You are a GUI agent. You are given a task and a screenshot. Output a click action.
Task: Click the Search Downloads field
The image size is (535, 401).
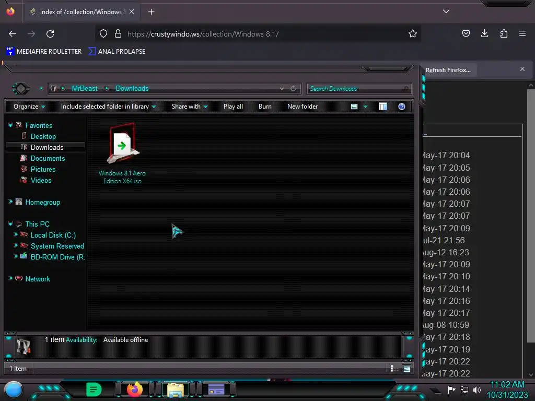(x=359, y=89)
